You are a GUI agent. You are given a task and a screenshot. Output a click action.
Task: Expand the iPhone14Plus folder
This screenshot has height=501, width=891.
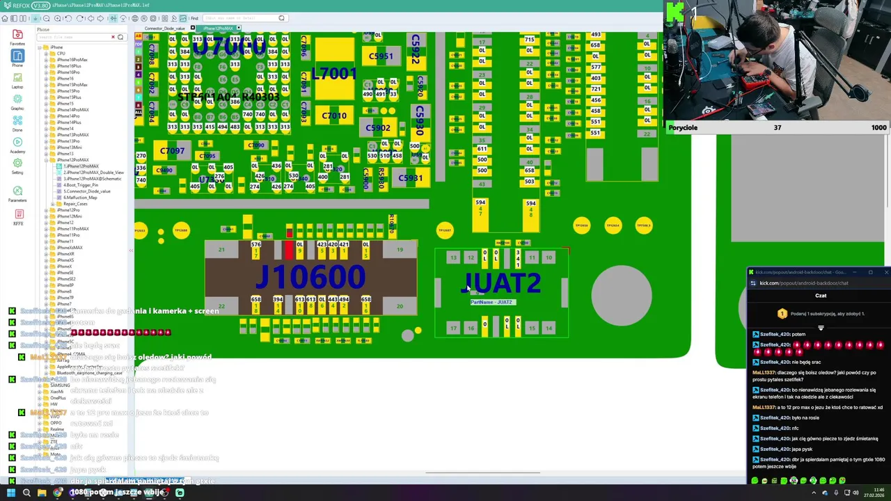[46, 122]
